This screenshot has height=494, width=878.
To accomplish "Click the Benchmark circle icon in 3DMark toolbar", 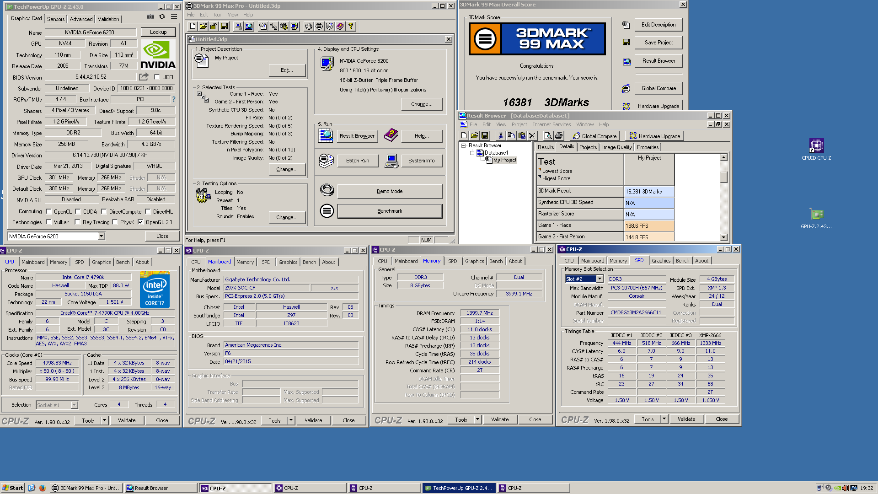I will pos(319,27).
